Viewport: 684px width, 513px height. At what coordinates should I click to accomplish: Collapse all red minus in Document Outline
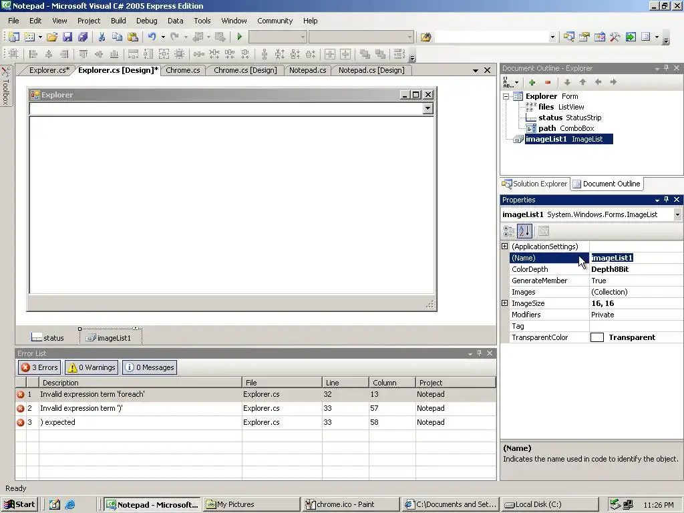[548, 82]
